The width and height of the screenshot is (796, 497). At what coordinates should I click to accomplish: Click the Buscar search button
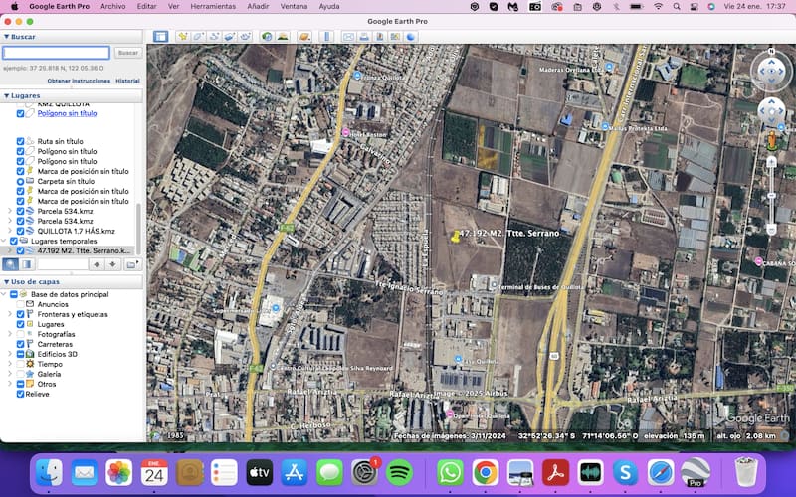[x=128, y=53]
